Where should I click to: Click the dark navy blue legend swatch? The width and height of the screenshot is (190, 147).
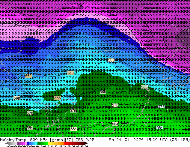click(28, 143)
